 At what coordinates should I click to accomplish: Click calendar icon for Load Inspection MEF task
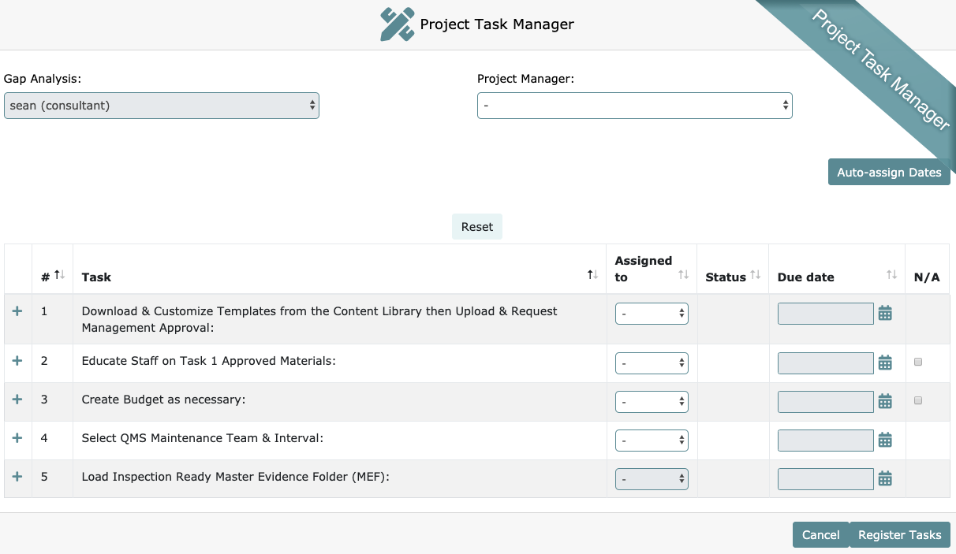pyautogui.click(x=885, y=478)
